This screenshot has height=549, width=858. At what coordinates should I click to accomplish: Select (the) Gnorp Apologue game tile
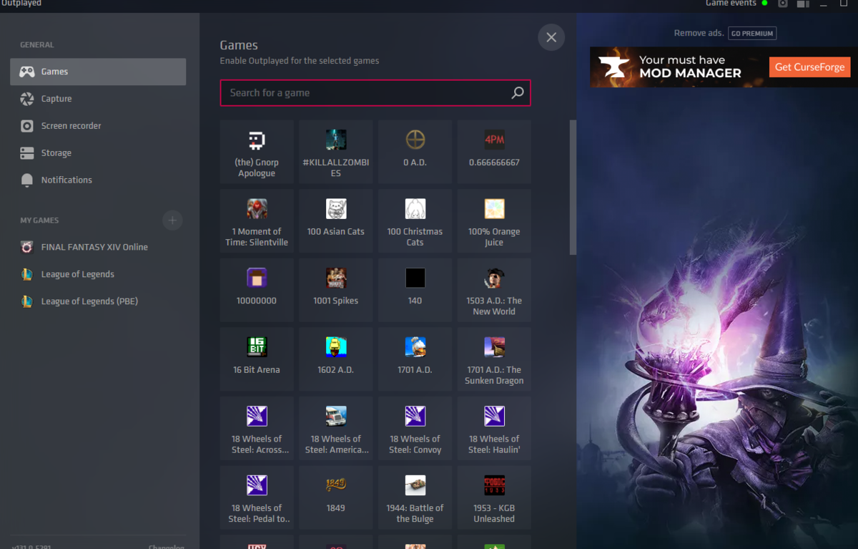(257, 151)
